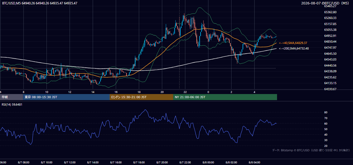Image resolution: width=353 pixels, height=165 pixels.
Task: Click the hour 20 tick above session bars
Action: (162, 92)
